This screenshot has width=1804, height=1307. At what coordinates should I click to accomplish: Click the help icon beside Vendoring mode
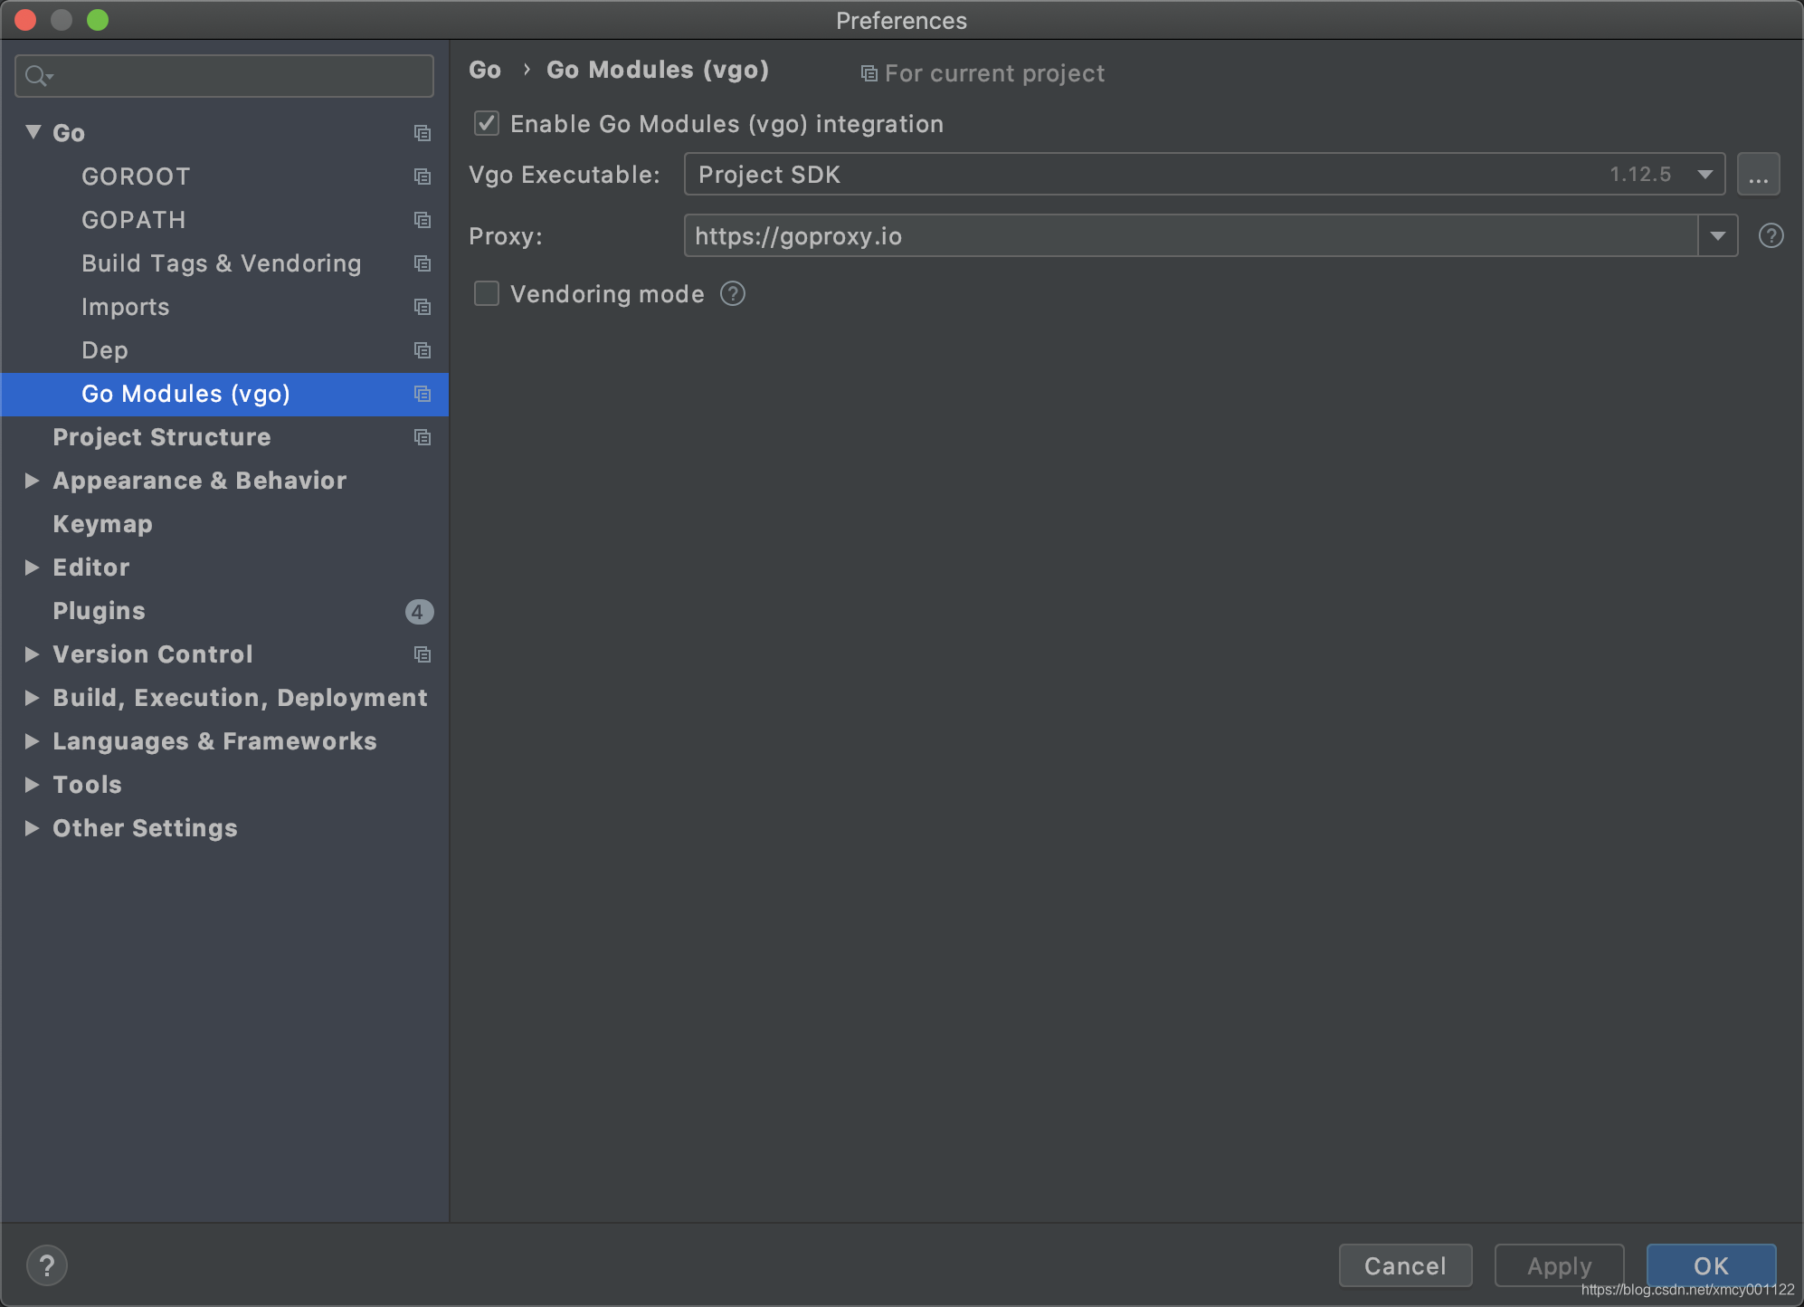733,294
